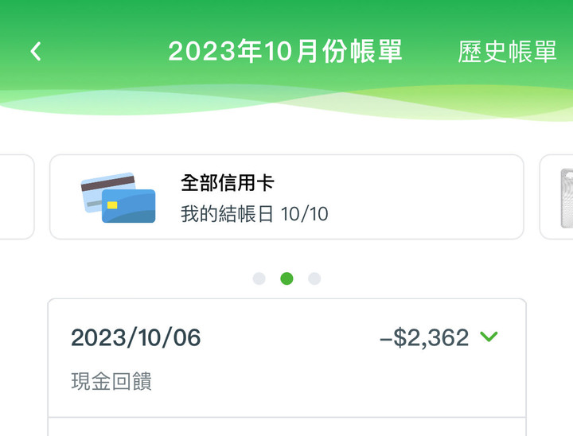Jump to first carousel page dot
The width and height of the screenshot is (573, 436).
[x=259, y=278]
